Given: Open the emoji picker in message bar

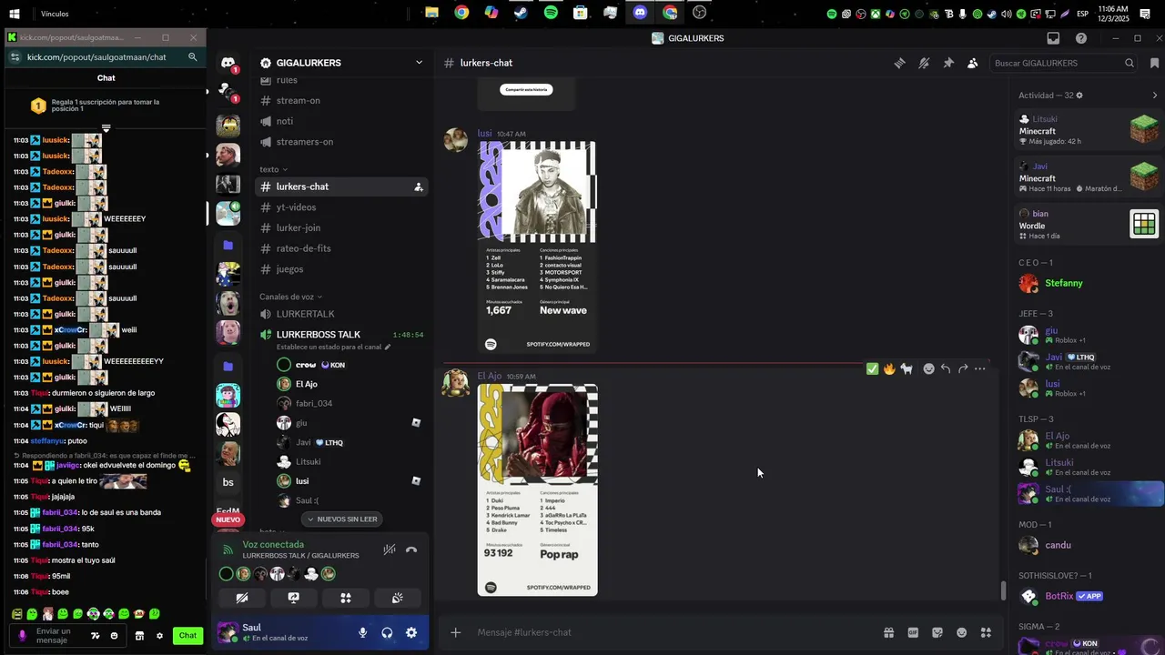Looking at the screenshot, I should [961, 632].
